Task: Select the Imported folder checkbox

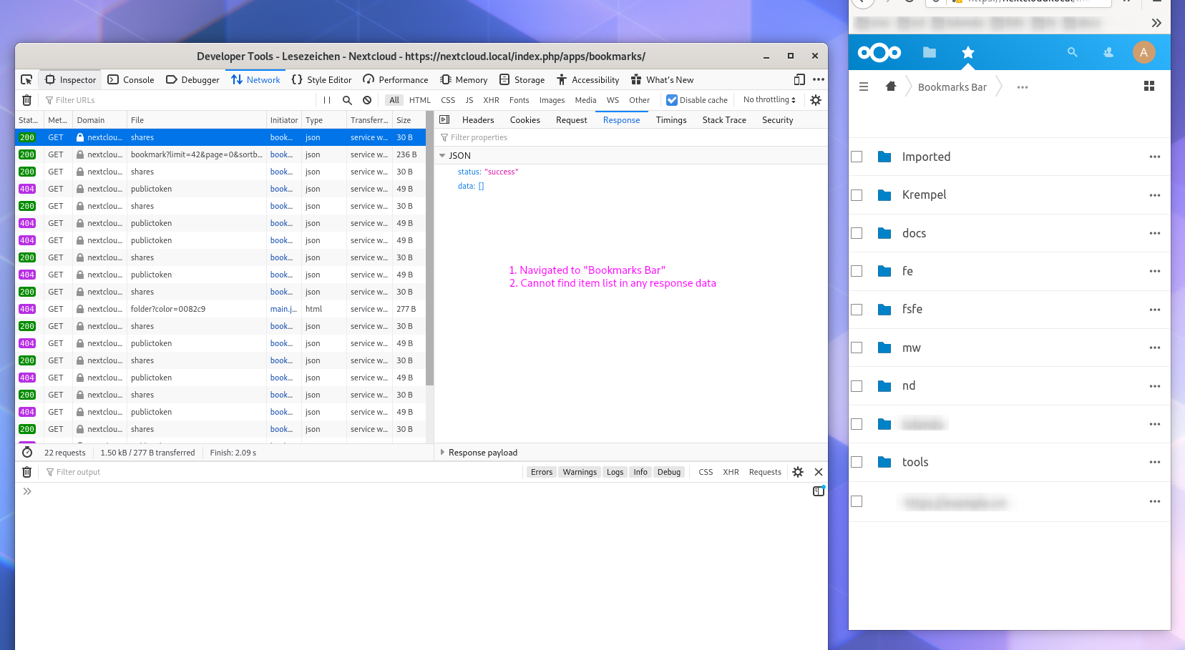Action: 857,157
